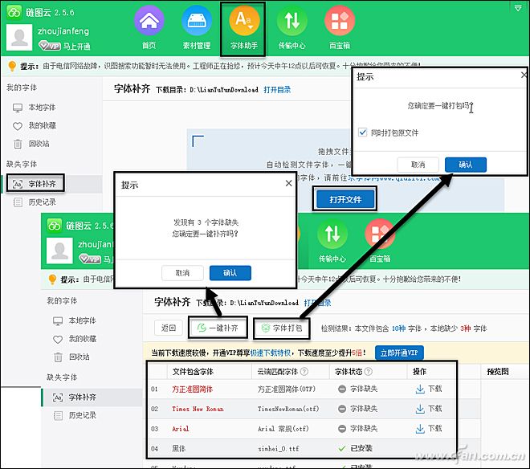Click the 打开目录 link in top window
The image size is (530, 469).
pos(277,90)
